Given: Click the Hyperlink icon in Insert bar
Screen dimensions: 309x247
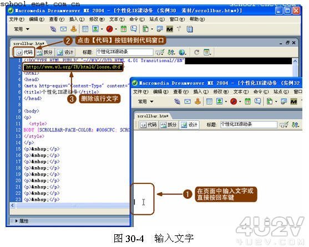Looking at the screenshot, I should point(53,29).
